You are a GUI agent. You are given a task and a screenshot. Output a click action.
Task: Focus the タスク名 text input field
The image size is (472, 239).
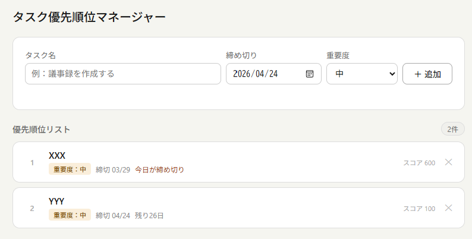pyautogui.click(x=123, y=74)
